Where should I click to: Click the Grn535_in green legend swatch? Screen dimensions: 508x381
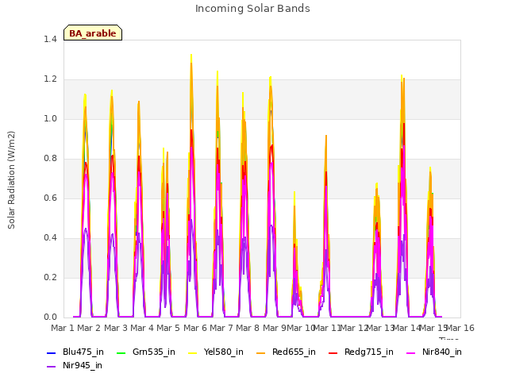tap(121, 352)
